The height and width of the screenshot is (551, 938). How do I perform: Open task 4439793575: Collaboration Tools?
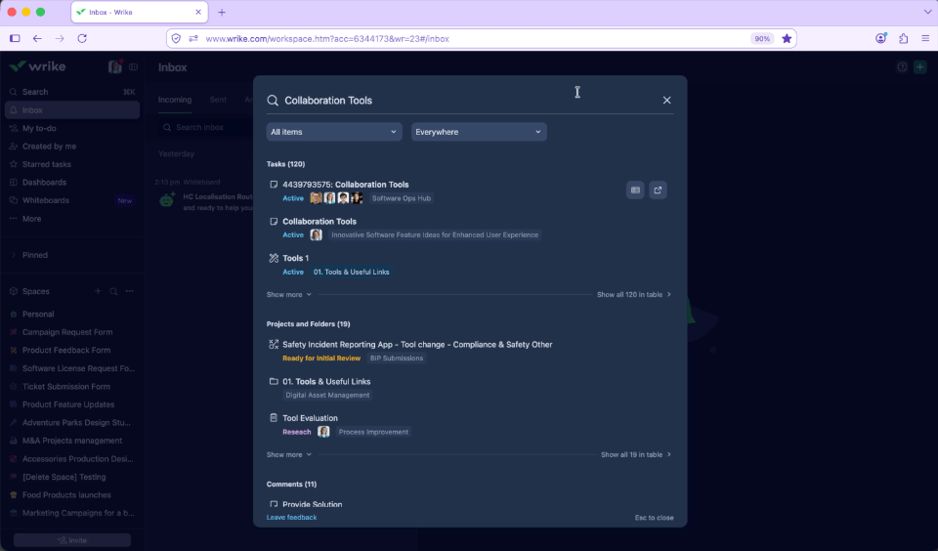(x=346, y=185)
